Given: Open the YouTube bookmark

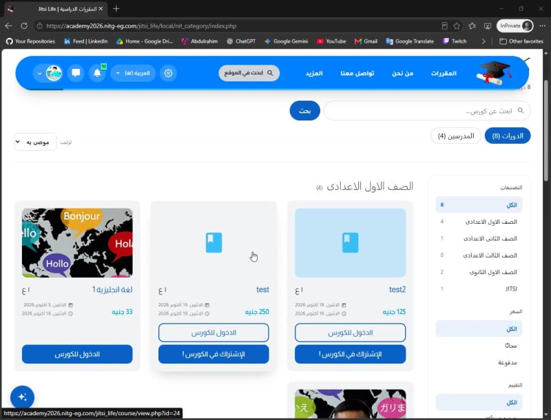Looking at the screenshot, I should coord(331,41).
